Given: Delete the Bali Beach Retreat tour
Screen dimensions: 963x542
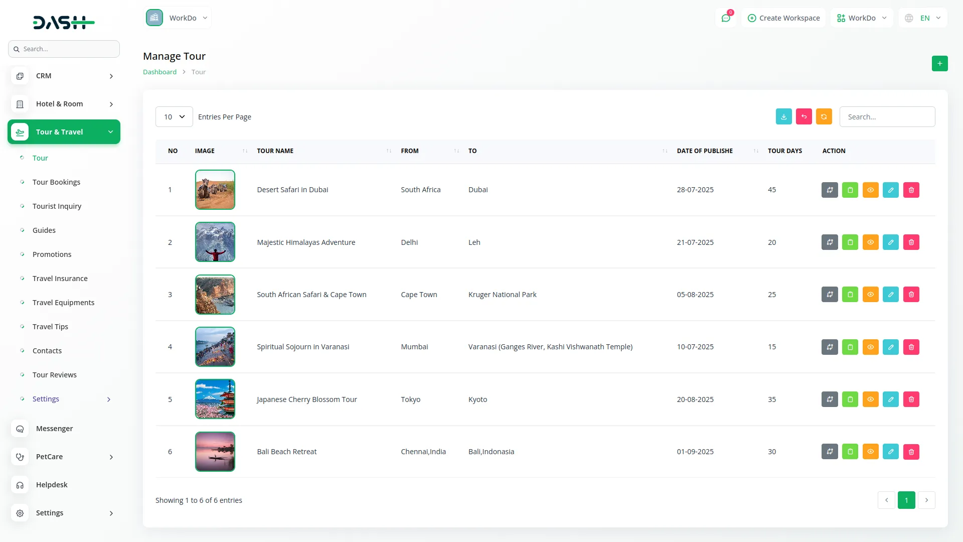Looking at the screenshot, I should (911, 451).
